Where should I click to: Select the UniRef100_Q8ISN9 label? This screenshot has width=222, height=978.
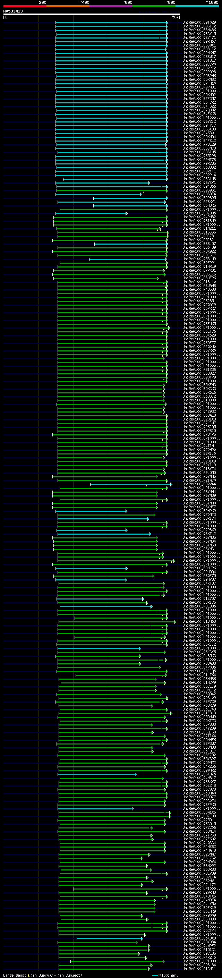pyautogui.click(x=199, y=221)
